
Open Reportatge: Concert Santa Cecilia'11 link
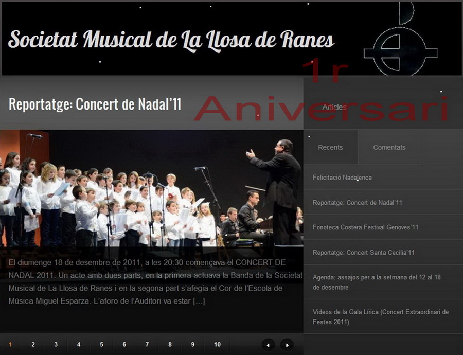(x=364, y=253)
